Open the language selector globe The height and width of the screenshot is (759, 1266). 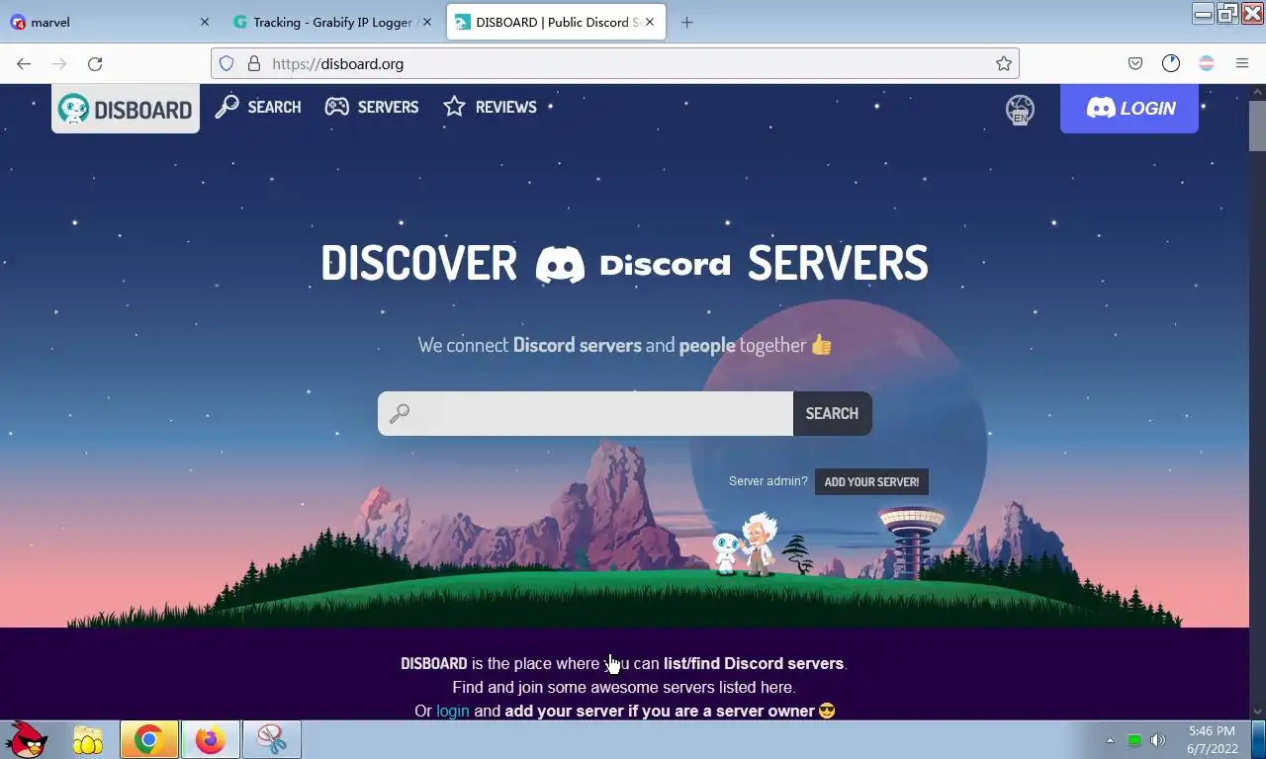pos(1020,109)
